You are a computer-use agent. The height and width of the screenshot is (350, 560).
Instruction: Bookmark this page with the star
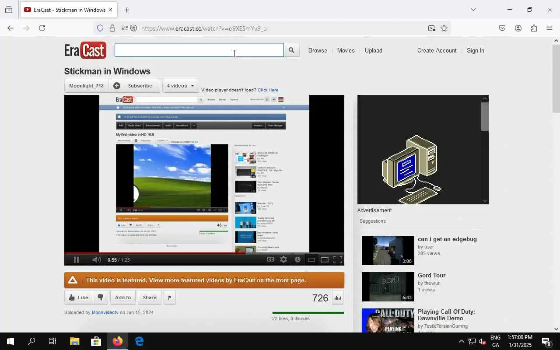(444, 28)
